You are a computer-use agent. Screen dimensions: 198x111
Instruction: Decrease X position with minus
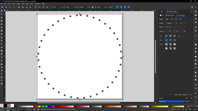coord(61,7)
